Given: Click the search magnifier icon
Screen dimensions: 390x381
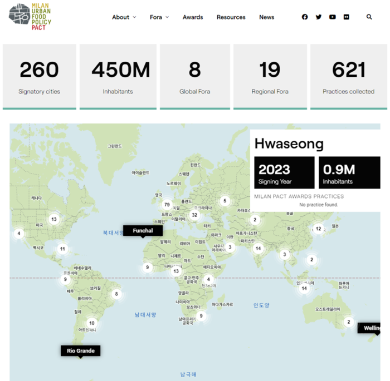Looking at the screenshot, I should (369, 17).
